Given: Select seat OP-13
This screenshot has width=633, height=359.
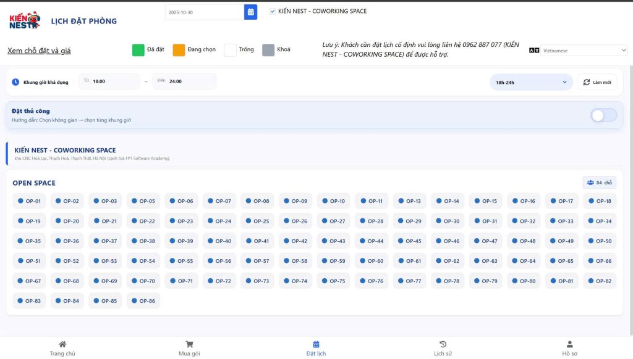Looking at the screenshot, I should [x=409, y=201].
